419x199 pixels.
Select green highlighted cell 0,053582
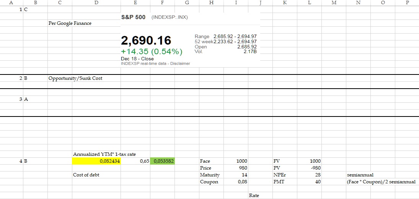pyautogui.click(x=163, y=161)
